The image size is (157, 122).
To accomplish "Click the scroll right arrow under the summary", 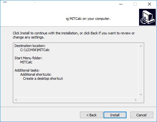I will [x=136, y=100].
